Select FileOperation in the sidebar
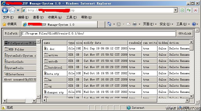This screenshot has width=201, height=111. point(20,43)
